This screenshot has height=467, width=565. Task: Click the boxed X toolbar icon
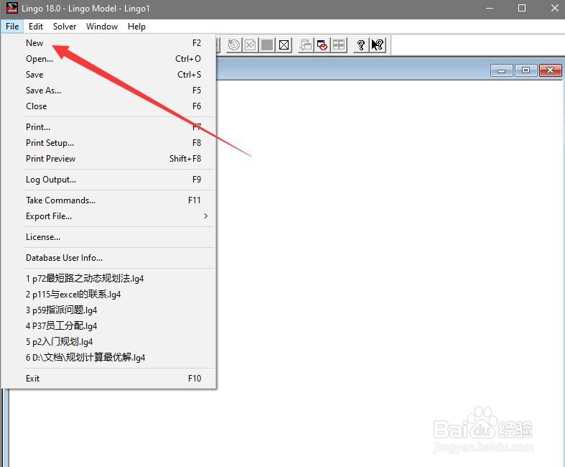(x=284, y=45)
